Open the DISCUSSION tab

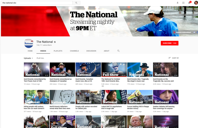point(91,51)
